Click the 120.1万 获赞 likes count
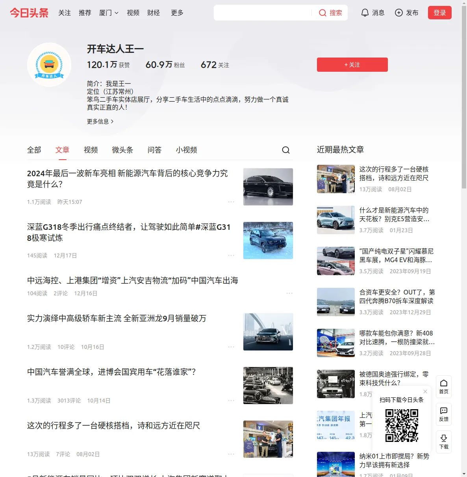The height and width of the screenshot is (477, 467). point(108,65)
